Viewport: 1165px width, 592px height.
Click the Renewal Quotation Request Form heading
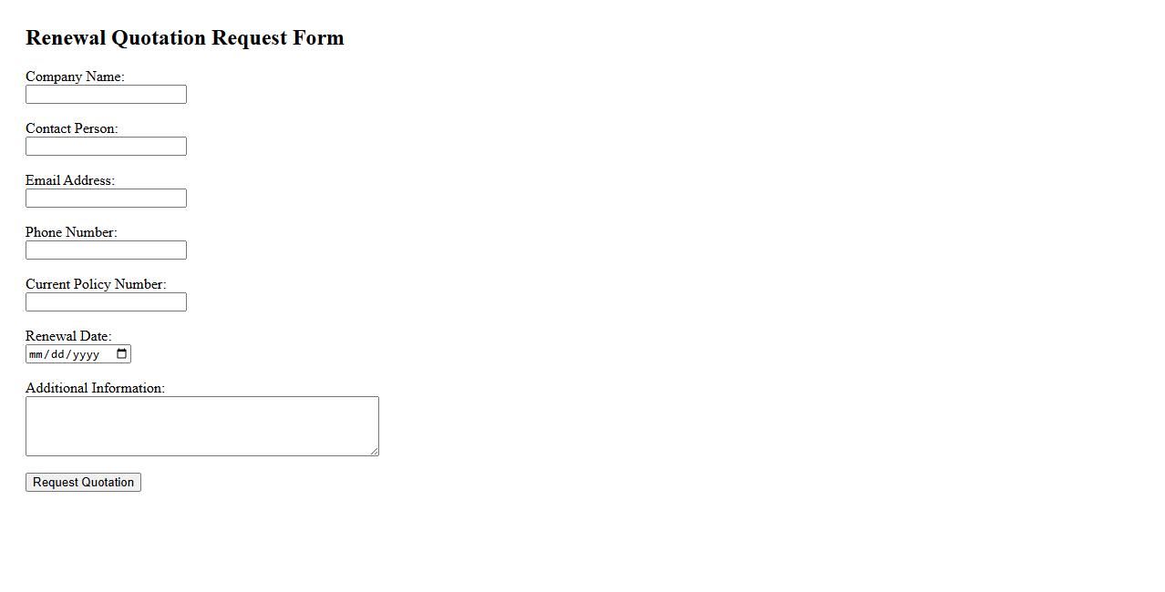pos(185,38)
